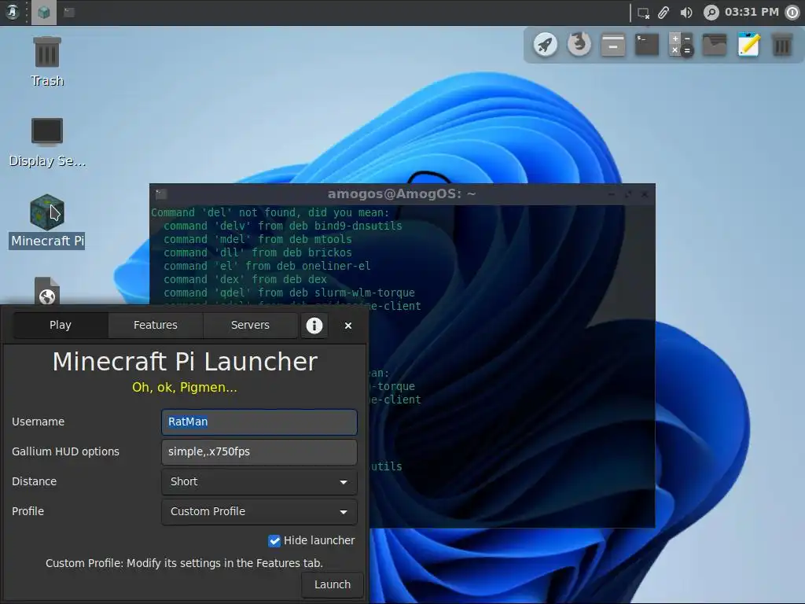Open the notepad text editor in dock

coord(748,45)
